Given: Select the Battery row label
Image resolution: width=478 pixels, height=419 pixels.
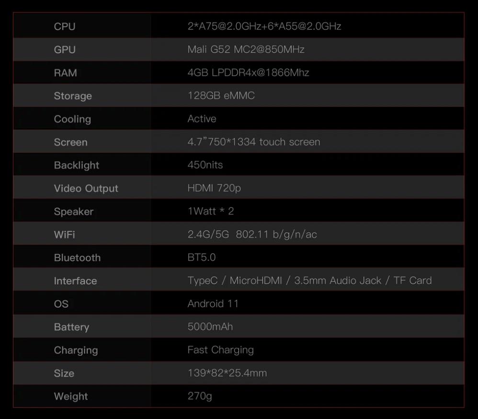Looking at the screenshot, I should pyautogui.click(x=71, y=327).
